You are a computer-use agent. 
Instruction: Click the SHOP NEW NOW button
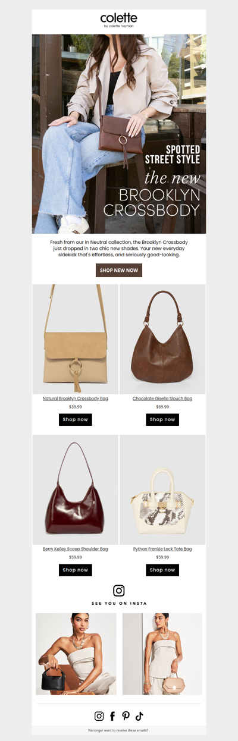pyautogui.click(x=119, y=271)
